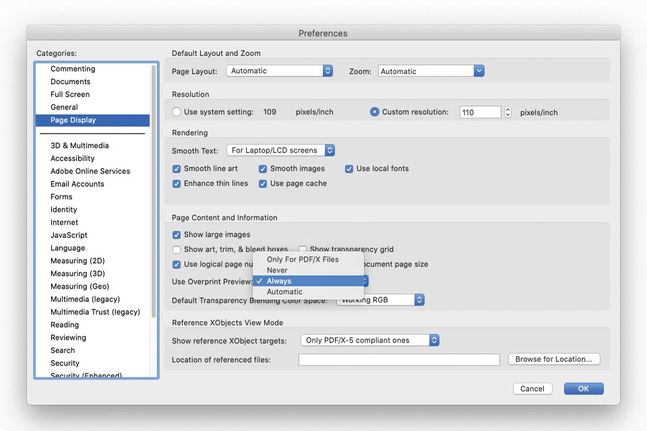Toggle the Use local fonts checkbox
Screen dimensions: 647x431
(349, 169)
